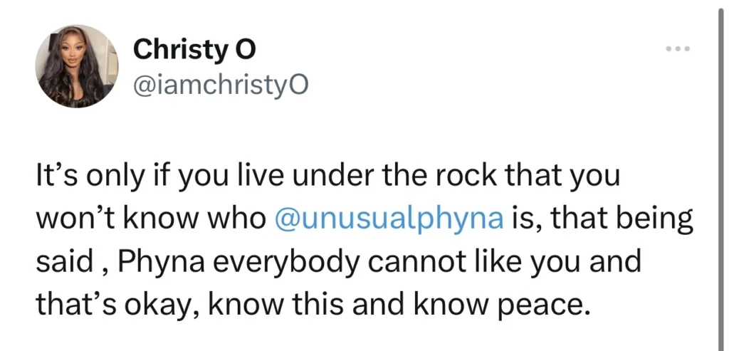Open the three-dot more options menu

click(x=677, y=50)
